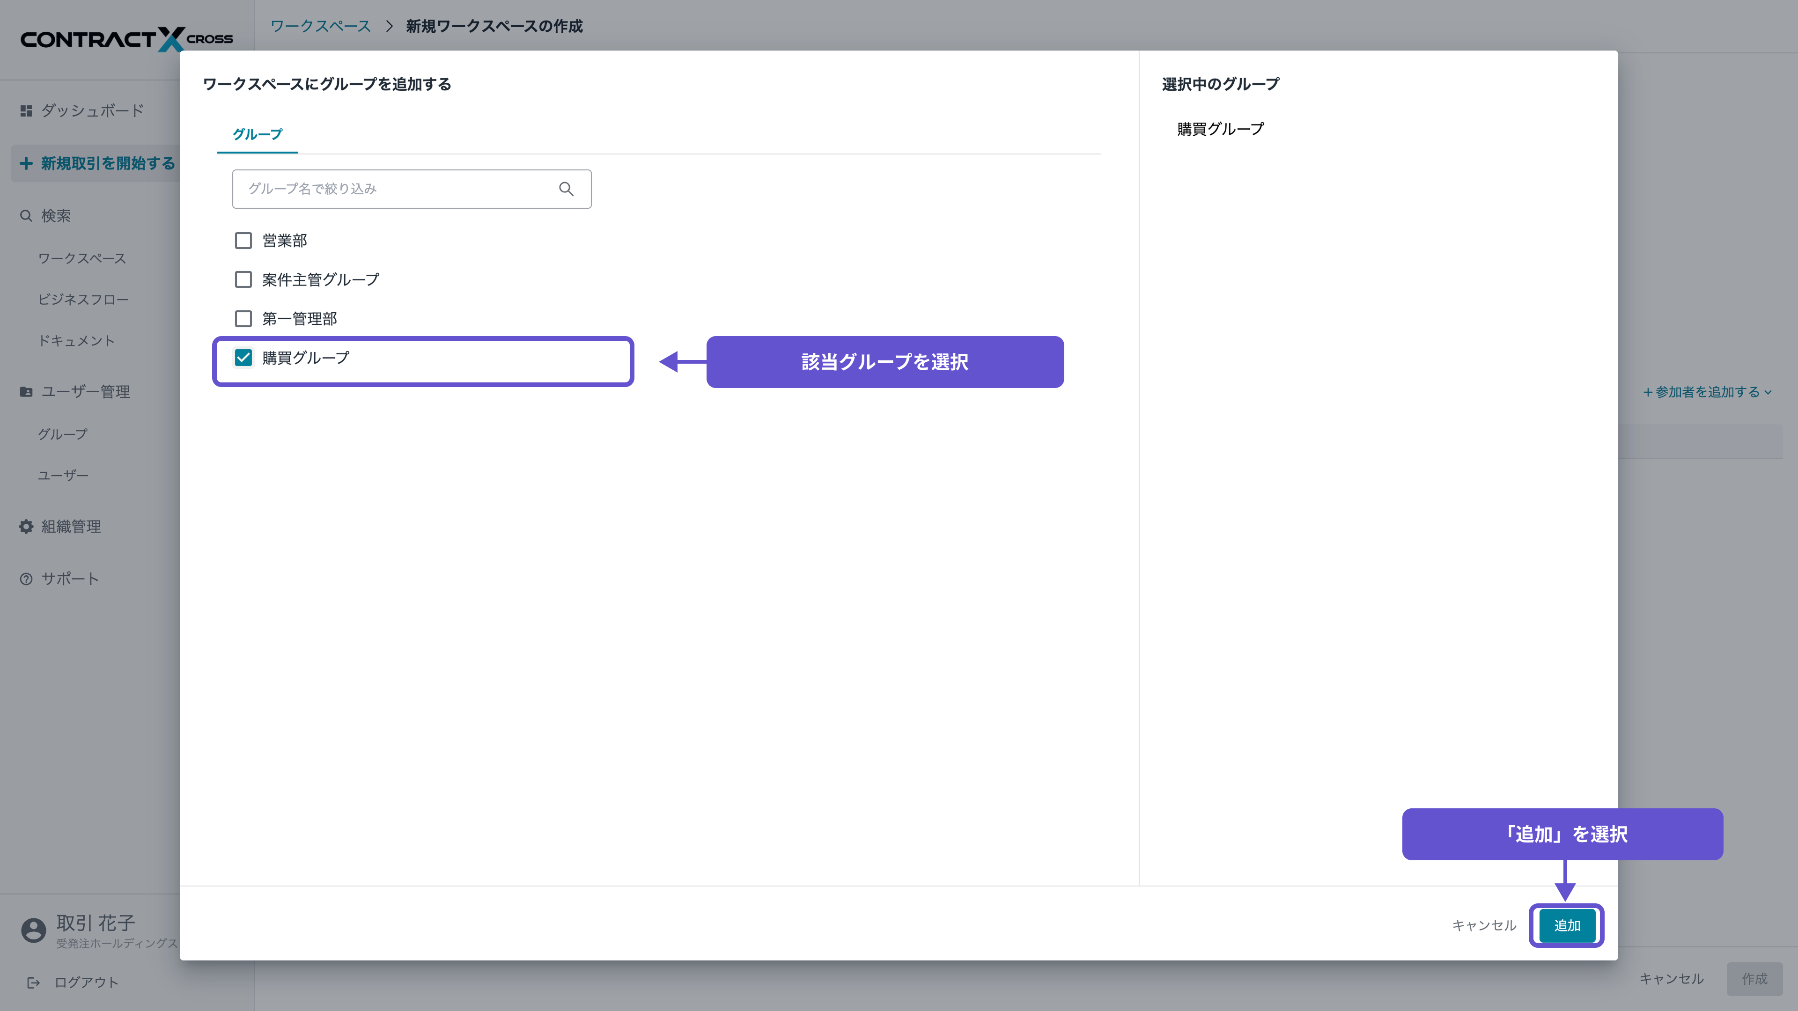
Task: Click the logout arrow icon
Action: 33,982
